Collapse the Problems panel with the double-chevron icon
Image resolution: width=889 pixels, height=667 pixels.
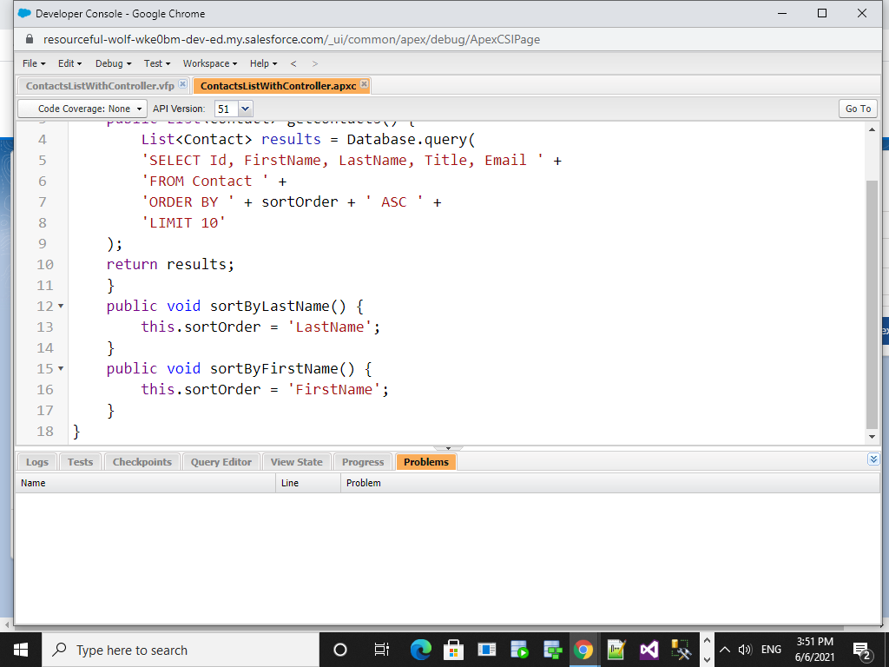(x=873, y=459)
